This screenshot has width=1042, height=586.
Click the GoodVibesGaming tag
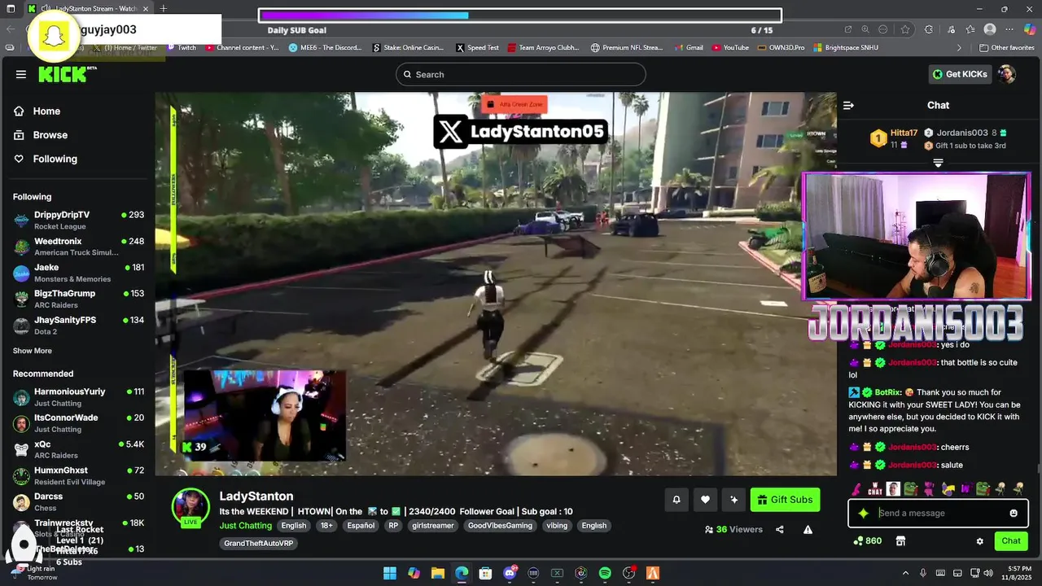click(500, 526)
